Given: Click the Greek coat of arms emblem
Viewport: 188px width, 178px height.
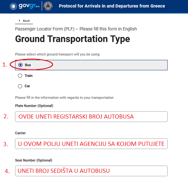Looking at the screenshot, I should tap(13, 6).
